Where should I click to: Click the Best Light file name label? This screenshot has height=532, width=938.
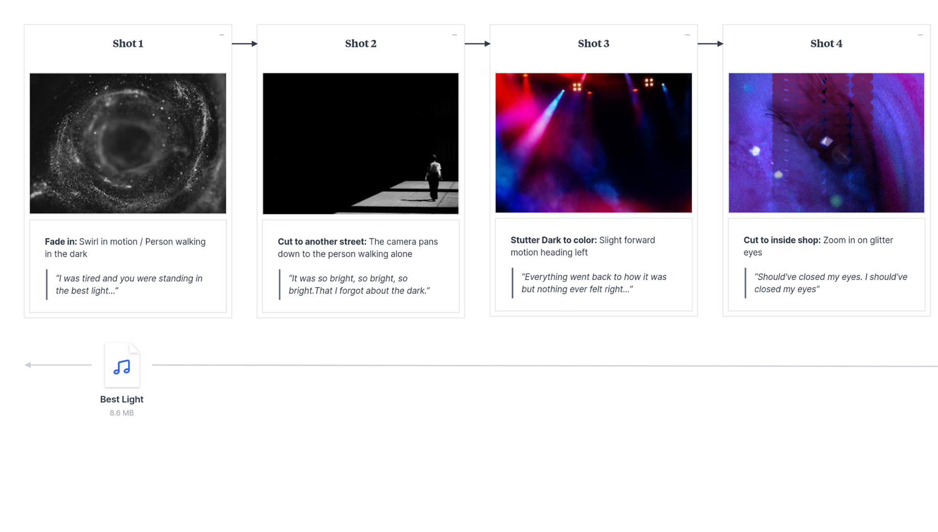[122, 399]
